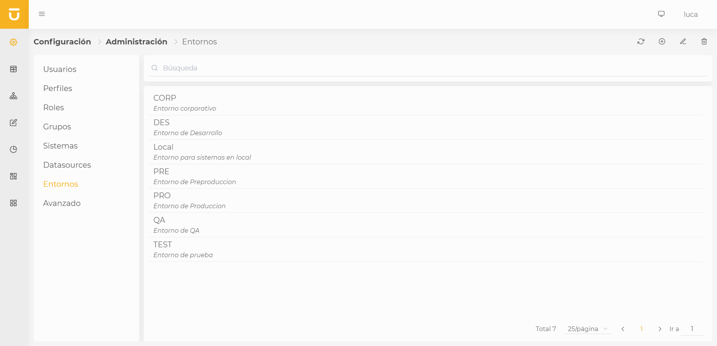Open the monitor icon in header
The image size is (717, 346).
pyautogui.click(x=661, y=14)
